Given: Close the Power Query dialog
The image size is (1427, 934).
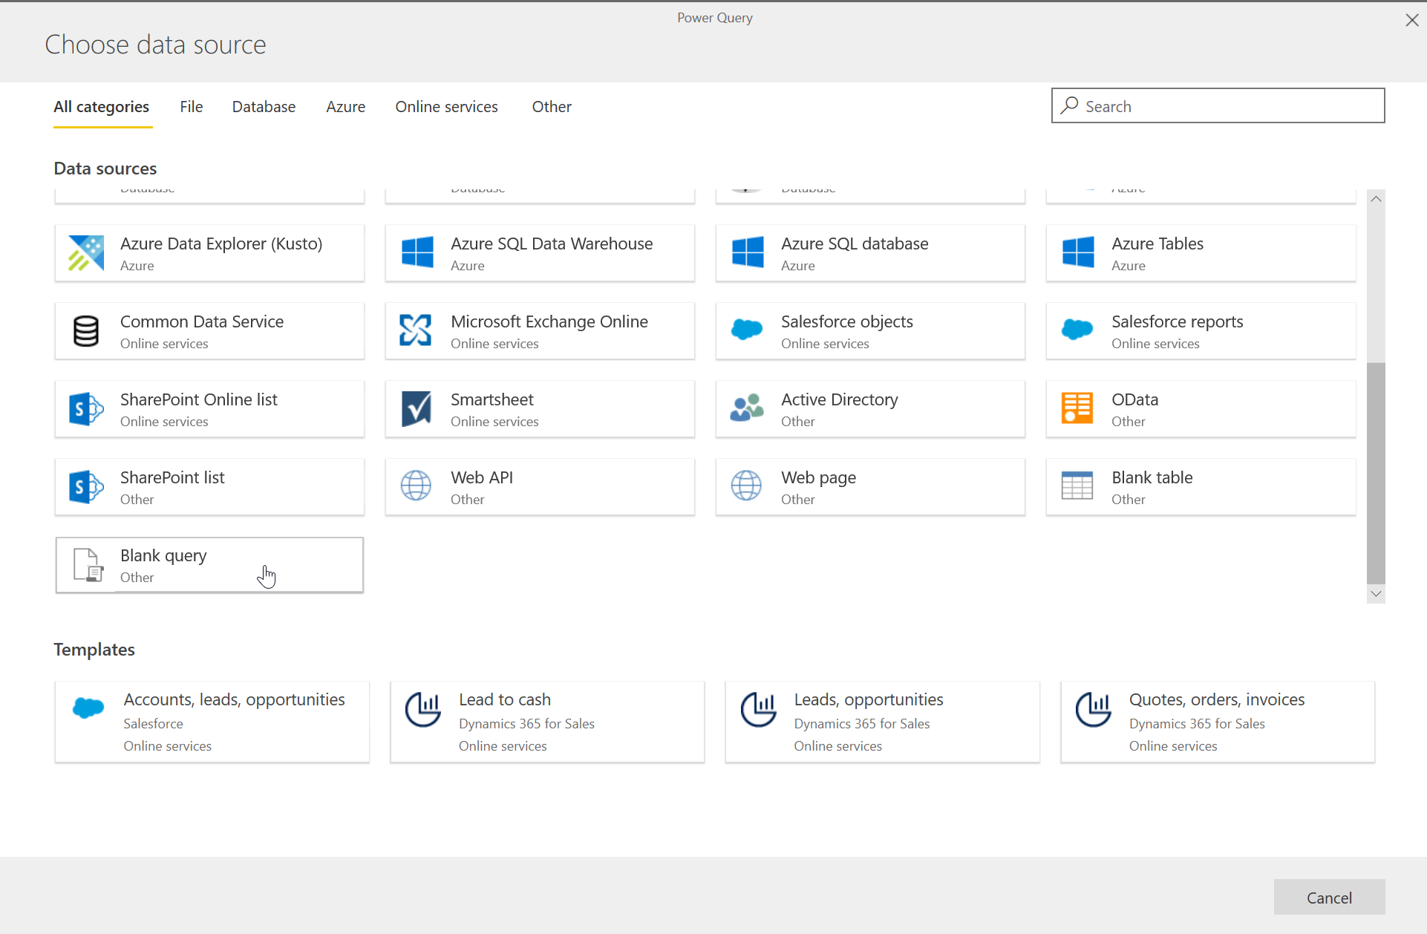Looking at the screenshot, I should click(1412, 20).
